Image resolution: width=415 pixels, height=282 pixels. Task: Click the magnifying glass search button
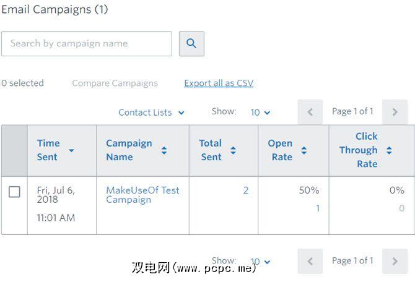[191, 44]
